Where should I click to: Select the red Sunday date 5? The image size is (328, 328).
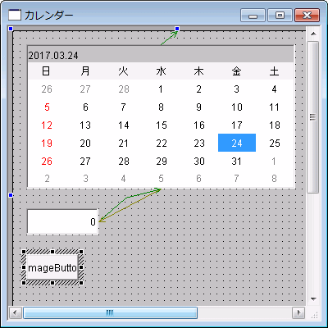tap(47, 107)
